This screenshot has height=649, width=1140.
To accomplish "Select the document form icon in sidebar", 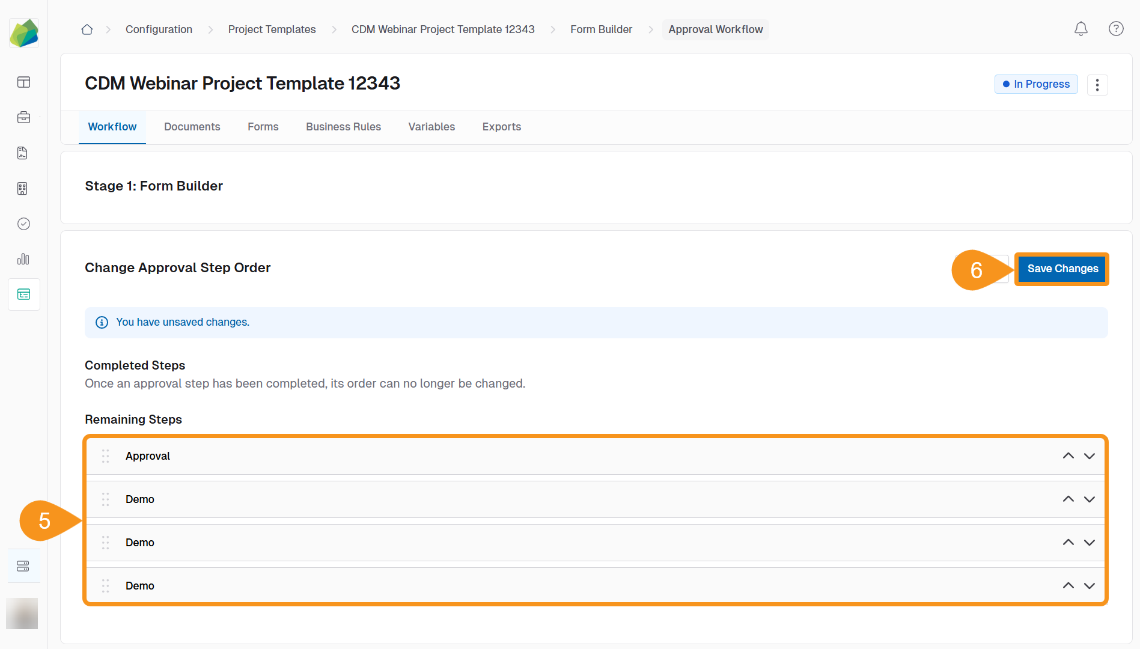I will tap(22, 153).
